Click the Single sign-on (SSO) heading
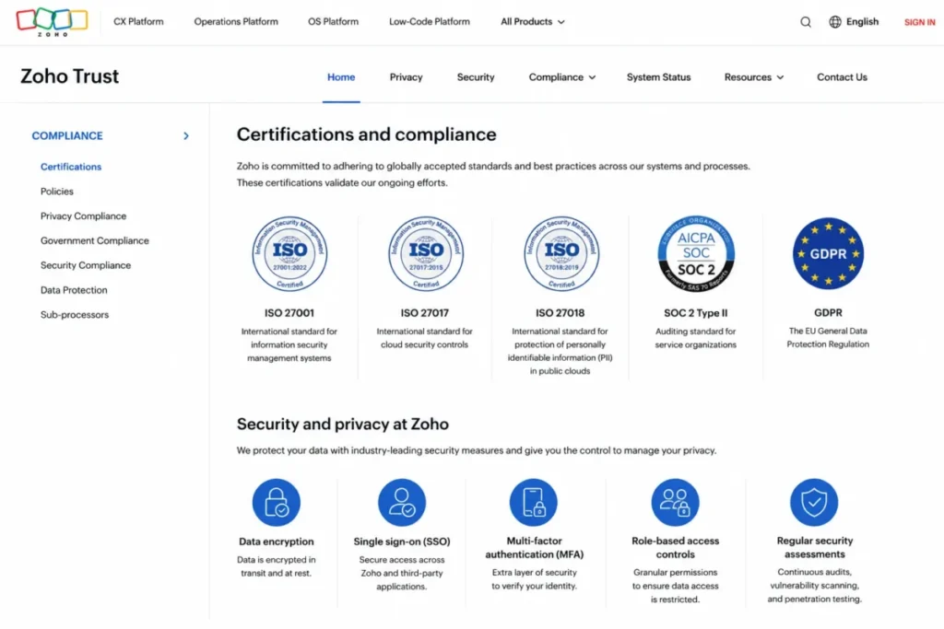Image resolution: width=944 pixels, height=629 pixels. click(x=402, y=542)
